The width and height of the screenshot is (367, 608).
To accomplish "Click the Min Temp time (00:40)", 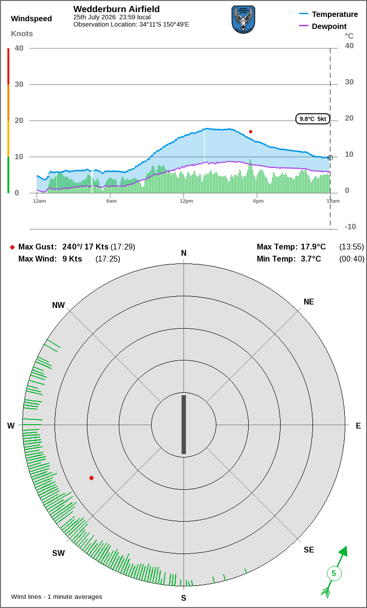I will (x=352, y=259).
